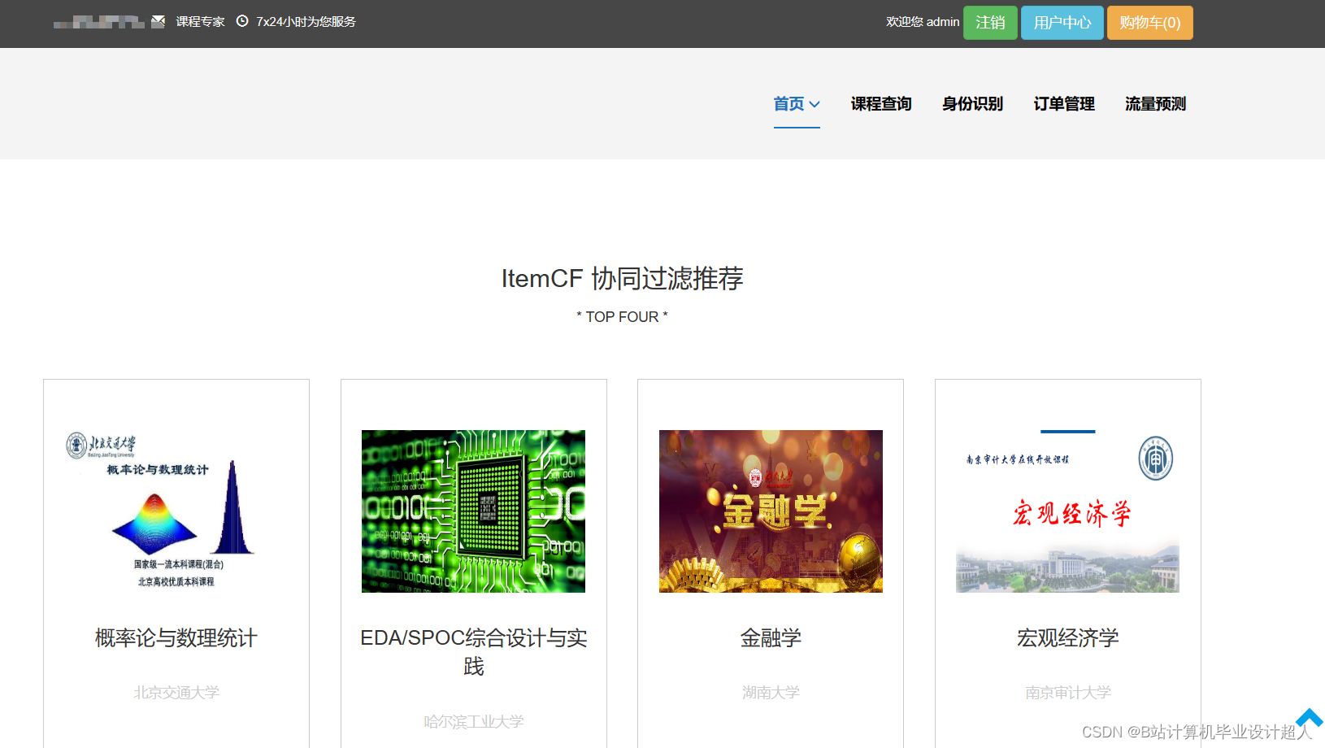The height and width of the screenshot is (748, 1325).
Task: Click the 概率论与数理统计 course thumbnail
Action: (x=176, y=511)
